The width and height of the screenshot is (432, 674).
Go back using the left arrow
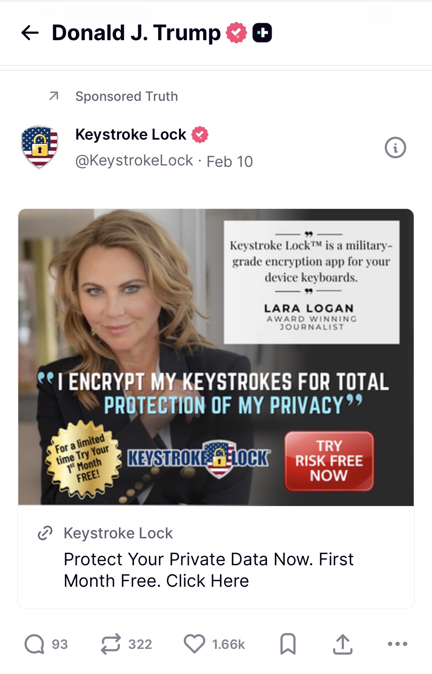(30, 33)
